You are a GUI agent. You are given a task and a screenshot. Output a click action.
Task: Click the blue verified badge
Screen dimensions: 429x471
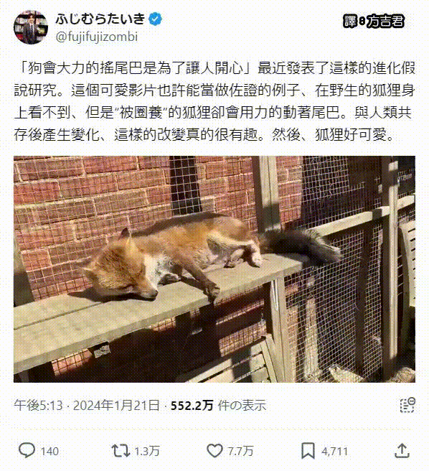pos(155,19)
